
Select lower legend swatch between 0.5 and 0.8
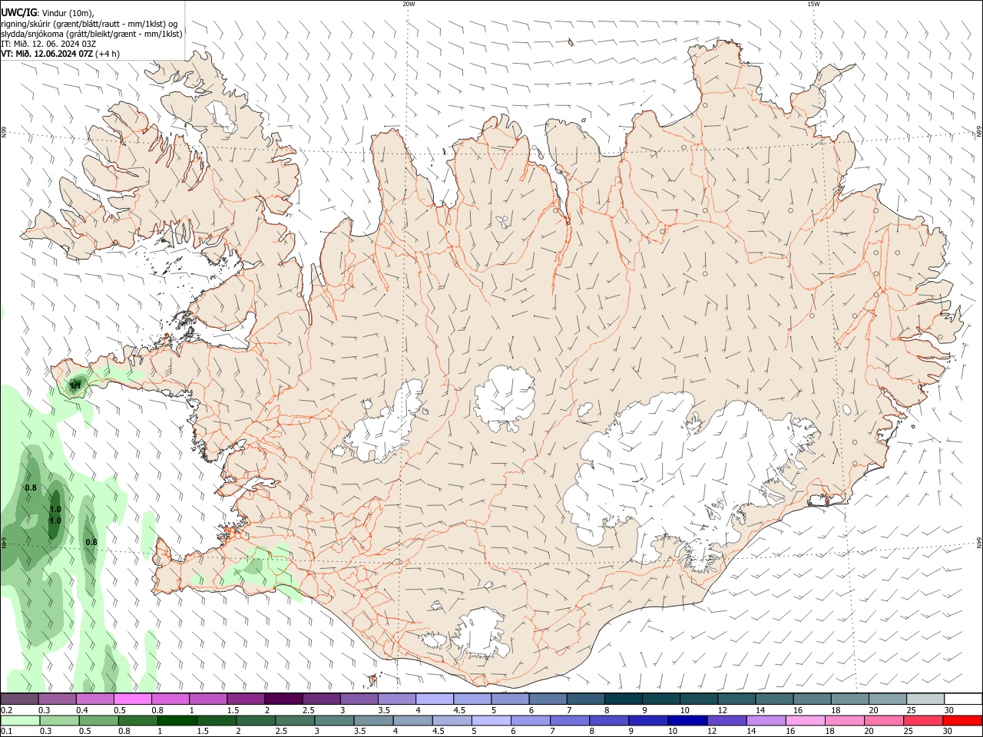click(x=98, y=720)
